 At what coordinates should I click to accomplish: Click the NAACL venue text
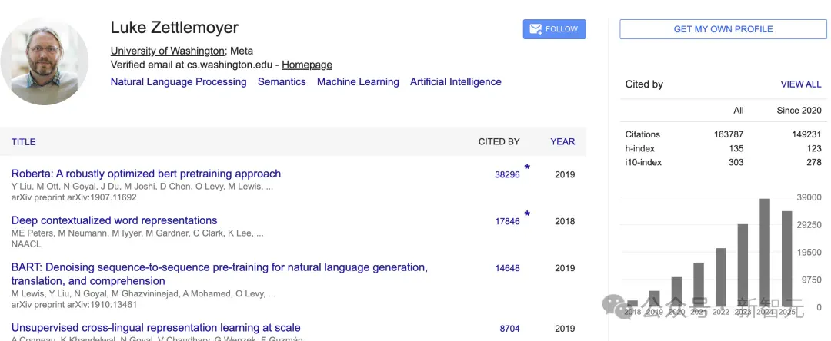pyautogui.click(x=26, y=244)
